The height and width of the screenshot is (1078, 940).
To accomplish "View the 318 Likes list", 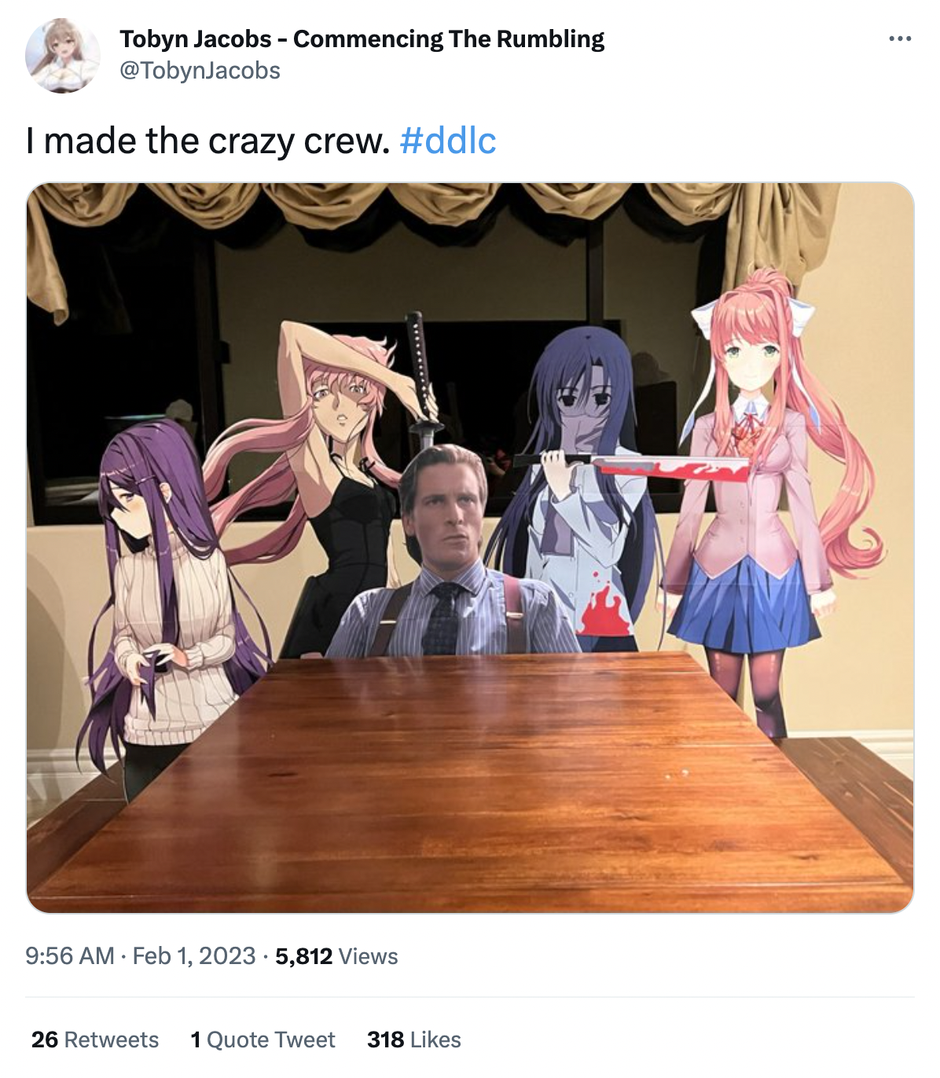I will pos(414,1039).
